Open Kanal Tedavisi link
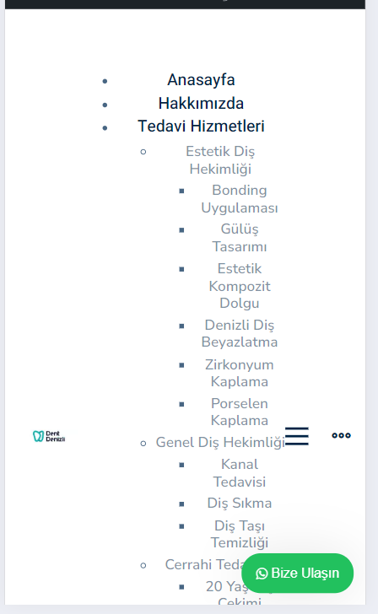This screenshot has height=614, width=378. point(240,473)
